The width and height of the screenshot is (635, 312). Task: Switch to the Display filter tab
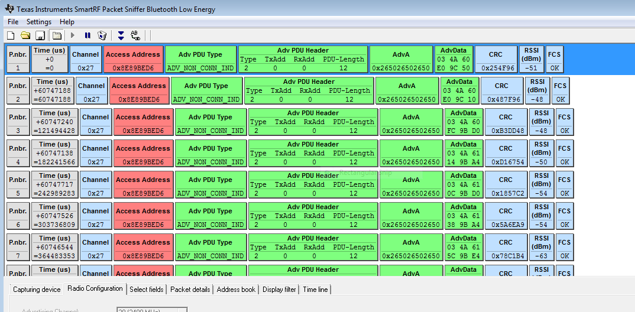[x=280, y=290]
